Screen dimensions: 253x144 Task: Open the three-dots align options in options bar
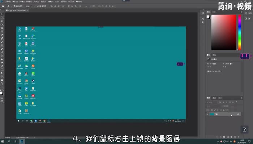point(86,6)
